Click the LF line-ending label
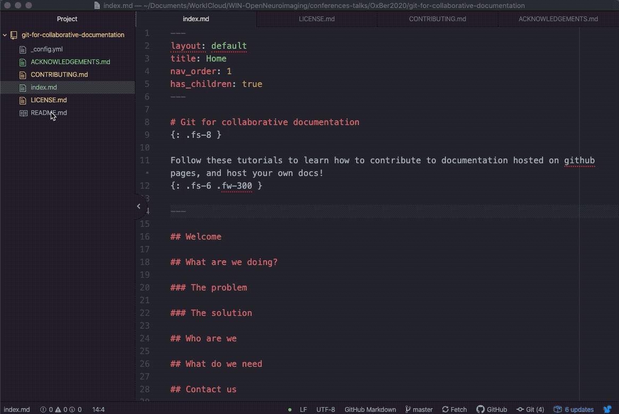Viewport: 619px width, 414px height. click(303, 409)
